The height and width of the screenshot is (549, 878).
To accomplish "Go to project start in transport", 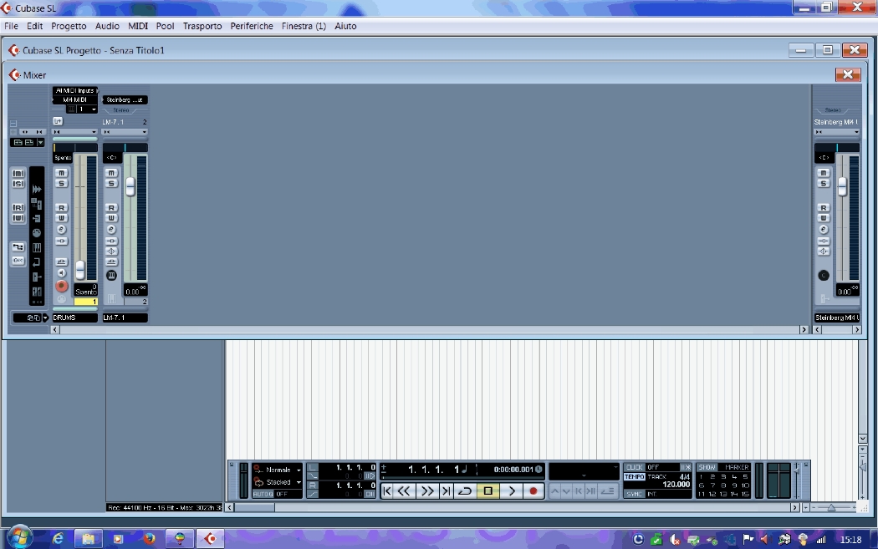I will pos(387,491).
